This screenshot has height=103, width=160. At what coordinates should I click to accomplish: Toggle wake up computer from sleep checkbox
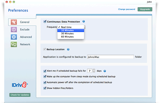pyautogui.click(x=45, y=77)
